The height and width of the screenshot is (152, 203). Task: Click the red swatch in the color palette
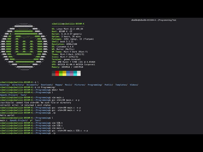point(57,73)
